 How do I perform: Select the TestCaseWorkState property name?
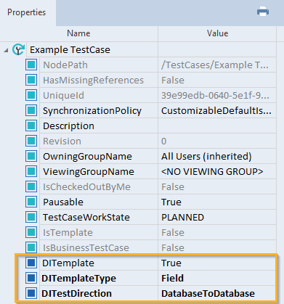click(86, 217)
